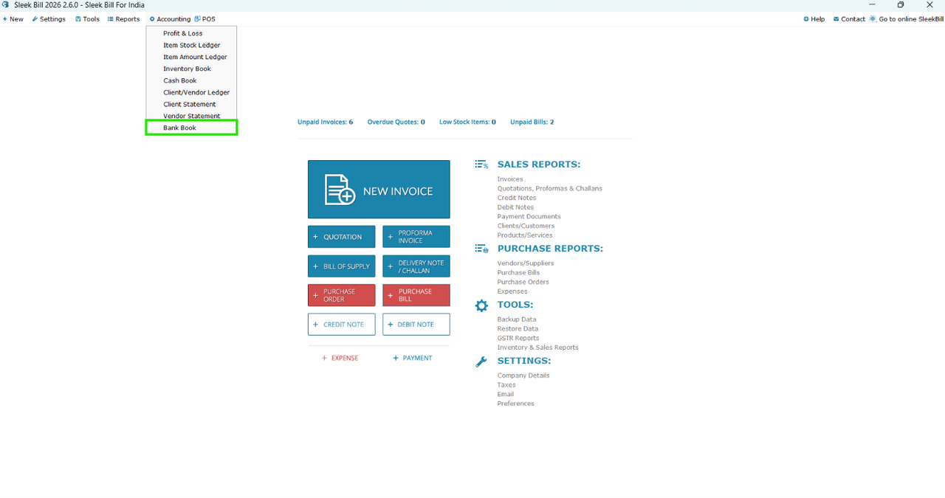Open GSTR Reports under Tools
The image size is (945, 498).
pos(518,338)
